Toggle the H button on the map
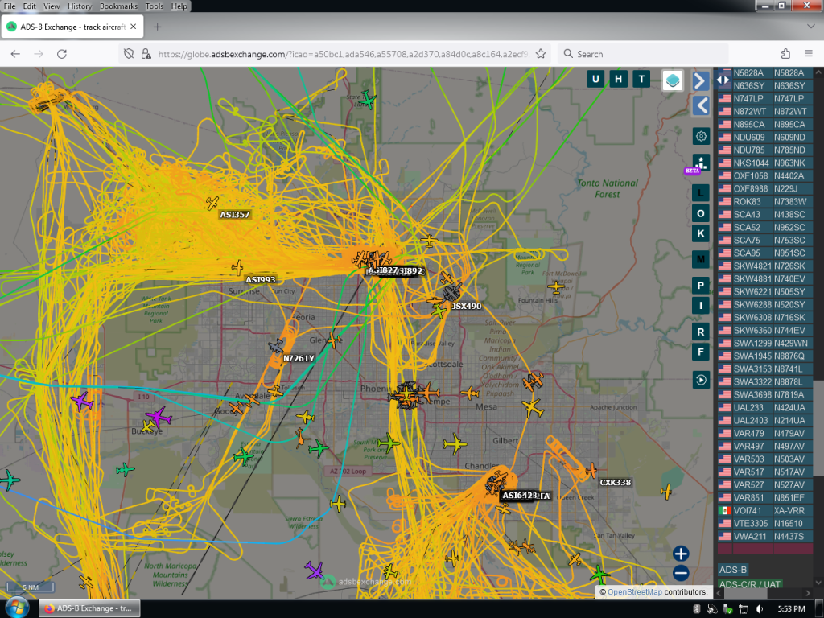This screenshot has height=618, width=824. 619,80
